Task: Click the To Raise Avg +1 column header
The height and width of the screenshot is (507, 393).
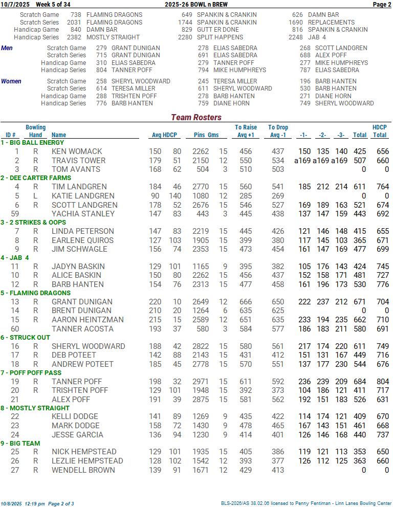Action: tap(246, 131)
